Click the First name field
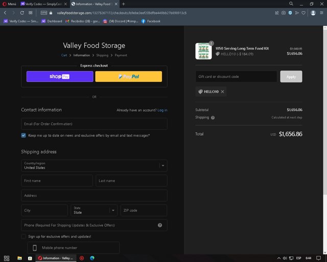The height and width of the screenshot is (262, 327). (x=57, y=181)
